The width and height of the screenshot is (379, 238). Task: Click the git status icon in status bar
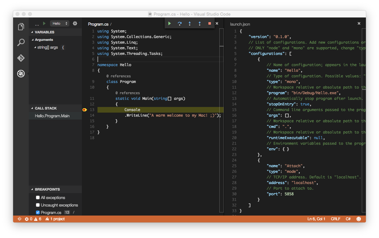(19, 219)
